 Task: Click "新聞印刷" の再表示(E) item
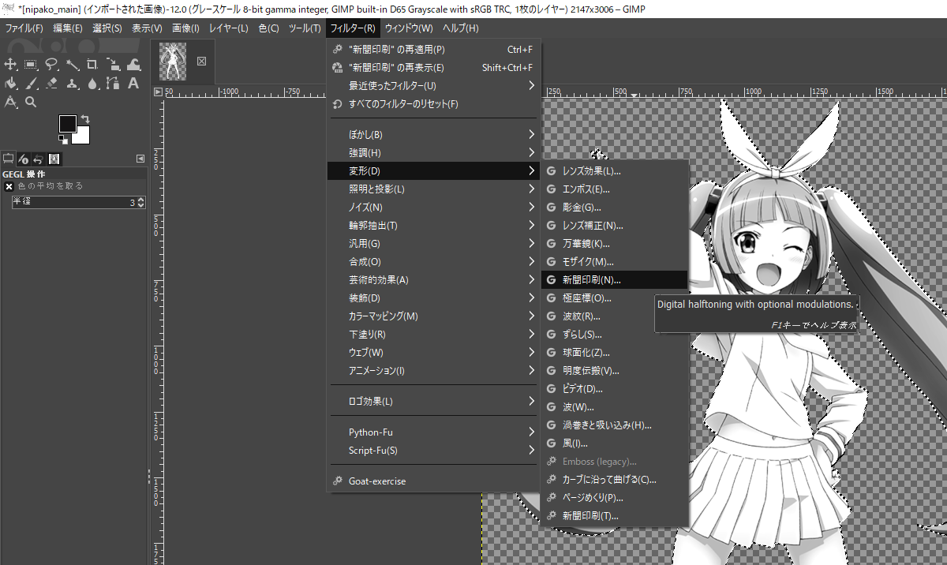coord(433,67)
